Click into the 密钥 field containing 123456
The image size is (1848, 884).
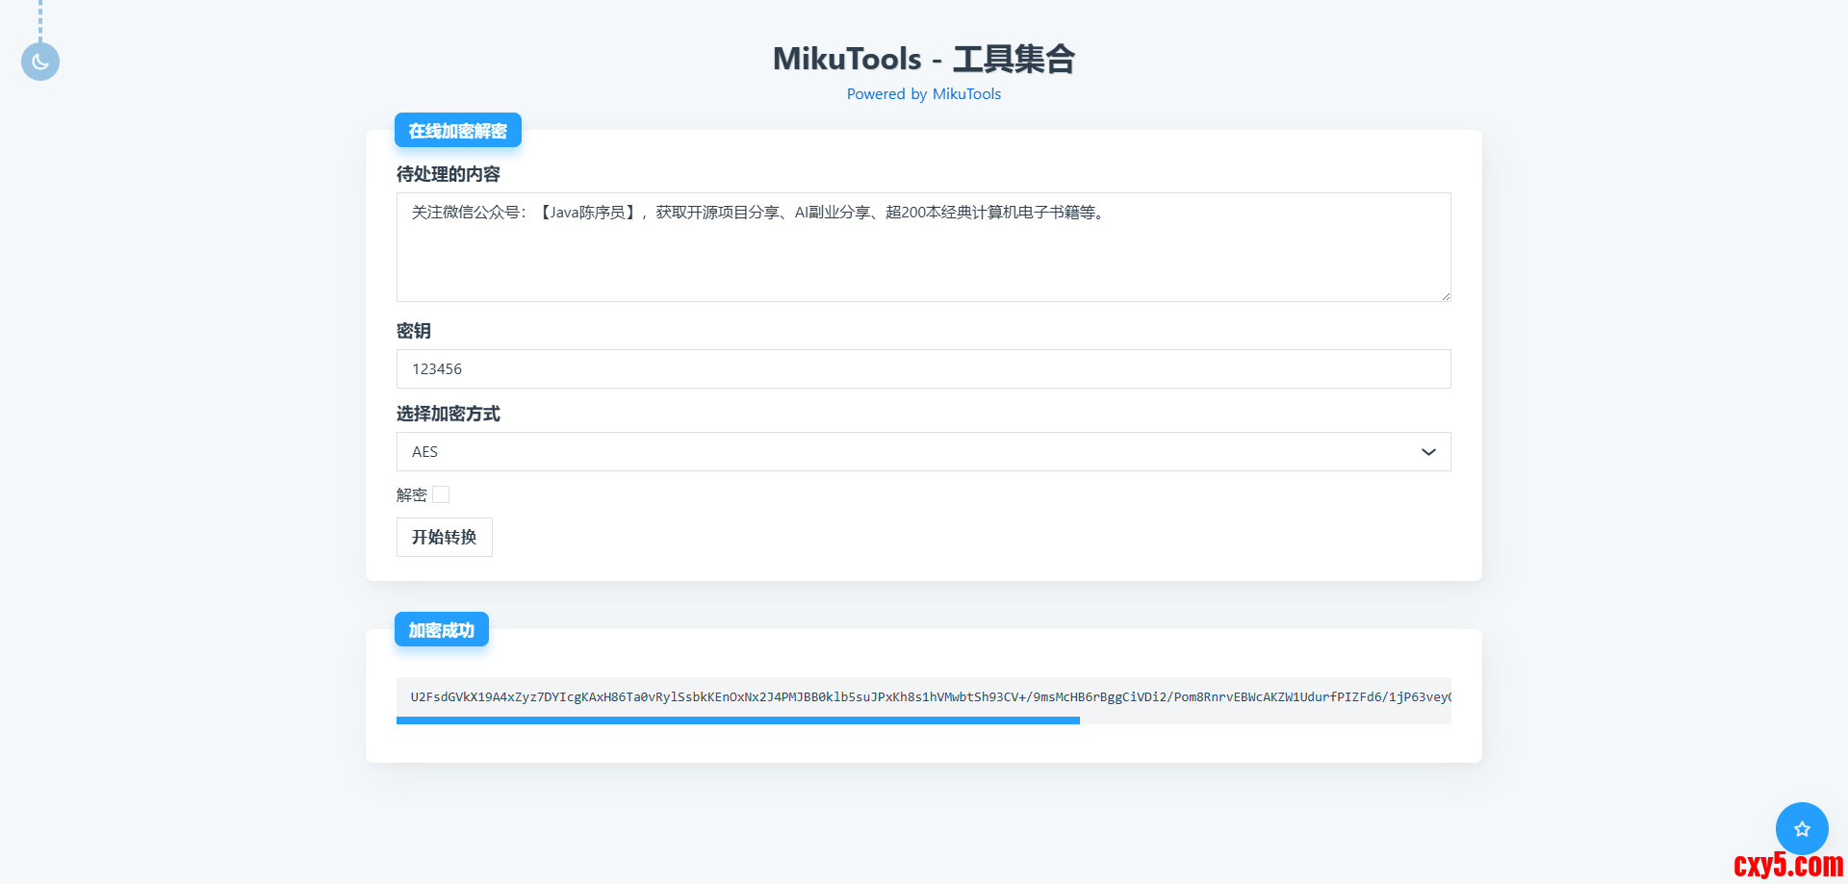pyautogui.click(x=922, y=369)
